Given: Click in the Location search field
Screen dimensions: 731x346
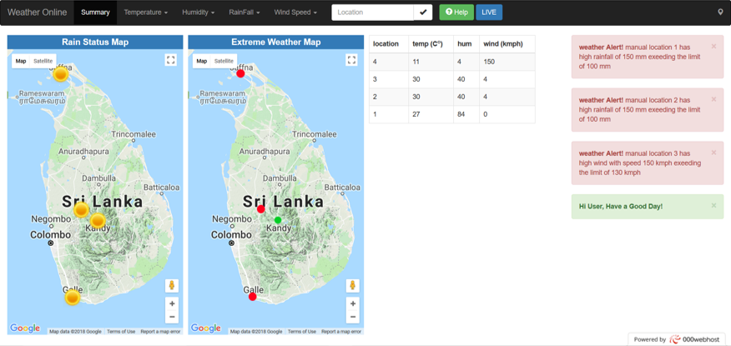Looking at the screenshot, I should coord(372,13).
